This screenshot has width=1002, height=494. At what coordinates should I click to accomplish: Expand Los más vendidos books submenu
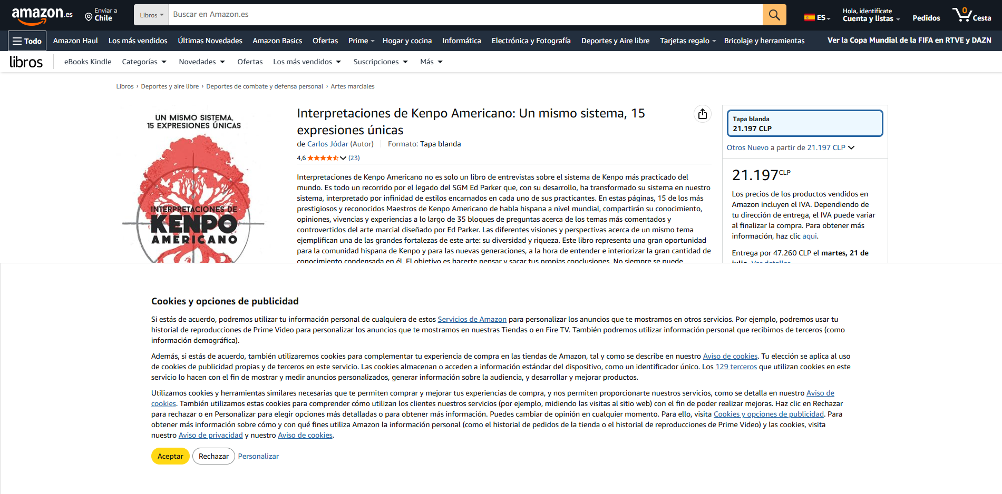pos(307,62)
